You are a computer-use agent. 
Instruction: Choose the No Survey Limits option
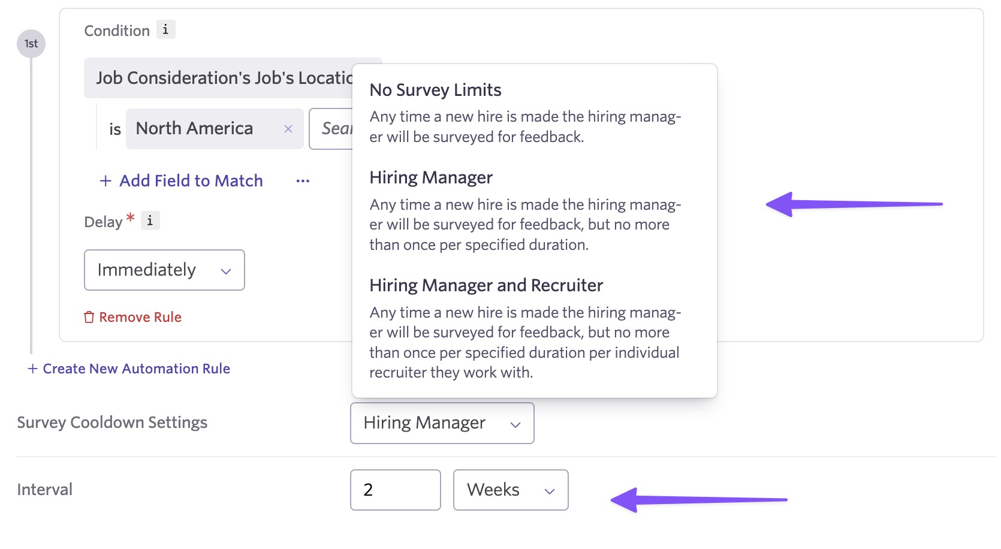435,90
